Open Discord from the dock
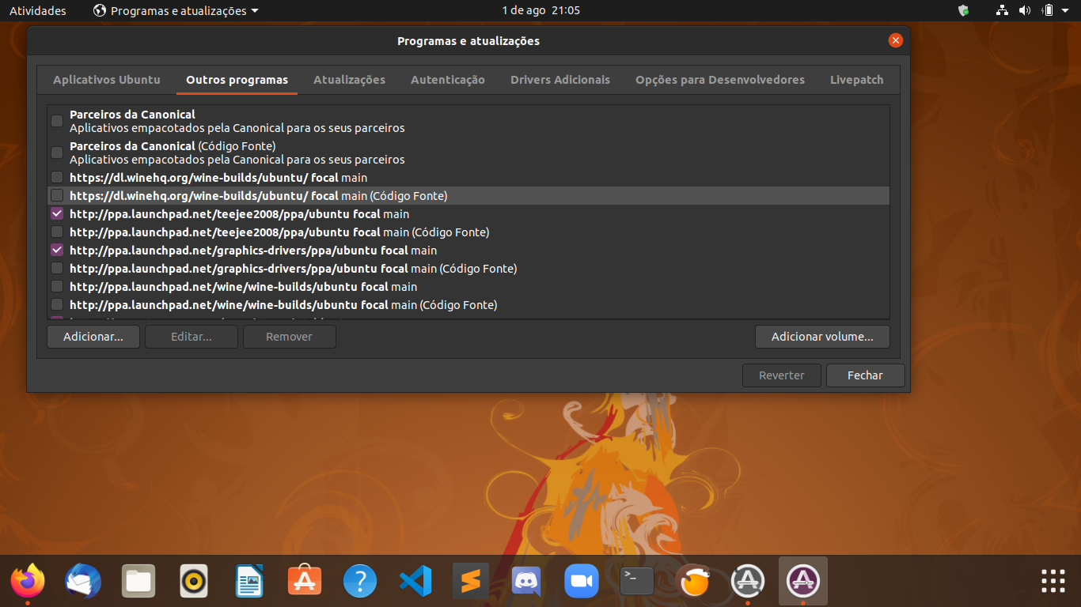This screenshot has width=1081, height=607. click(526, 582)
